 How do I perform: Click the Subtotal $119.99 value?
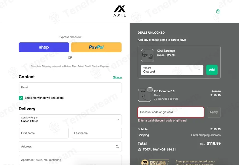point(215,129)
